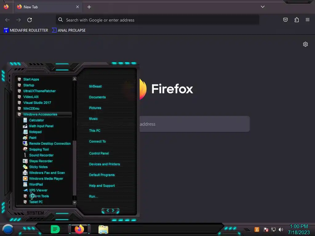This screenshot has height=236, width=315.
Task: Click the Start orb on taskbar
Action: [8, 230]
